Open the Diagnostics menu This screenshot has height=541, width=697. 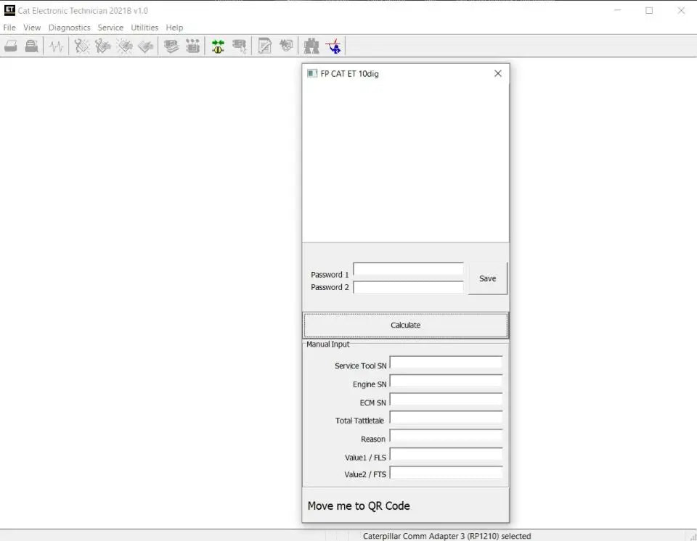[x=69, y=27]
